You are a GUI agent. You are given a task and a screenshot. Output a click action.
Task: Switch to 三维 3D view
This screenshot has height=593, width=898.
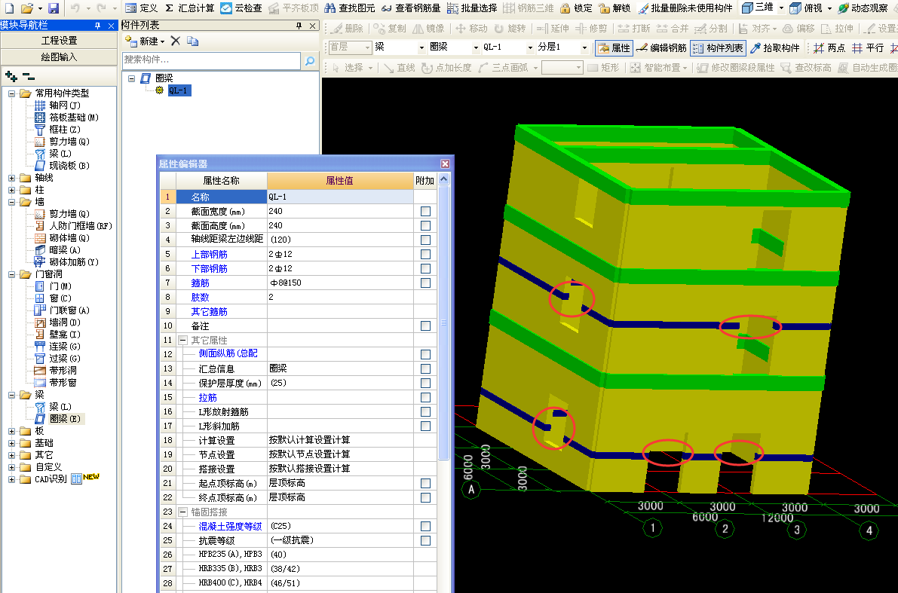758,8
